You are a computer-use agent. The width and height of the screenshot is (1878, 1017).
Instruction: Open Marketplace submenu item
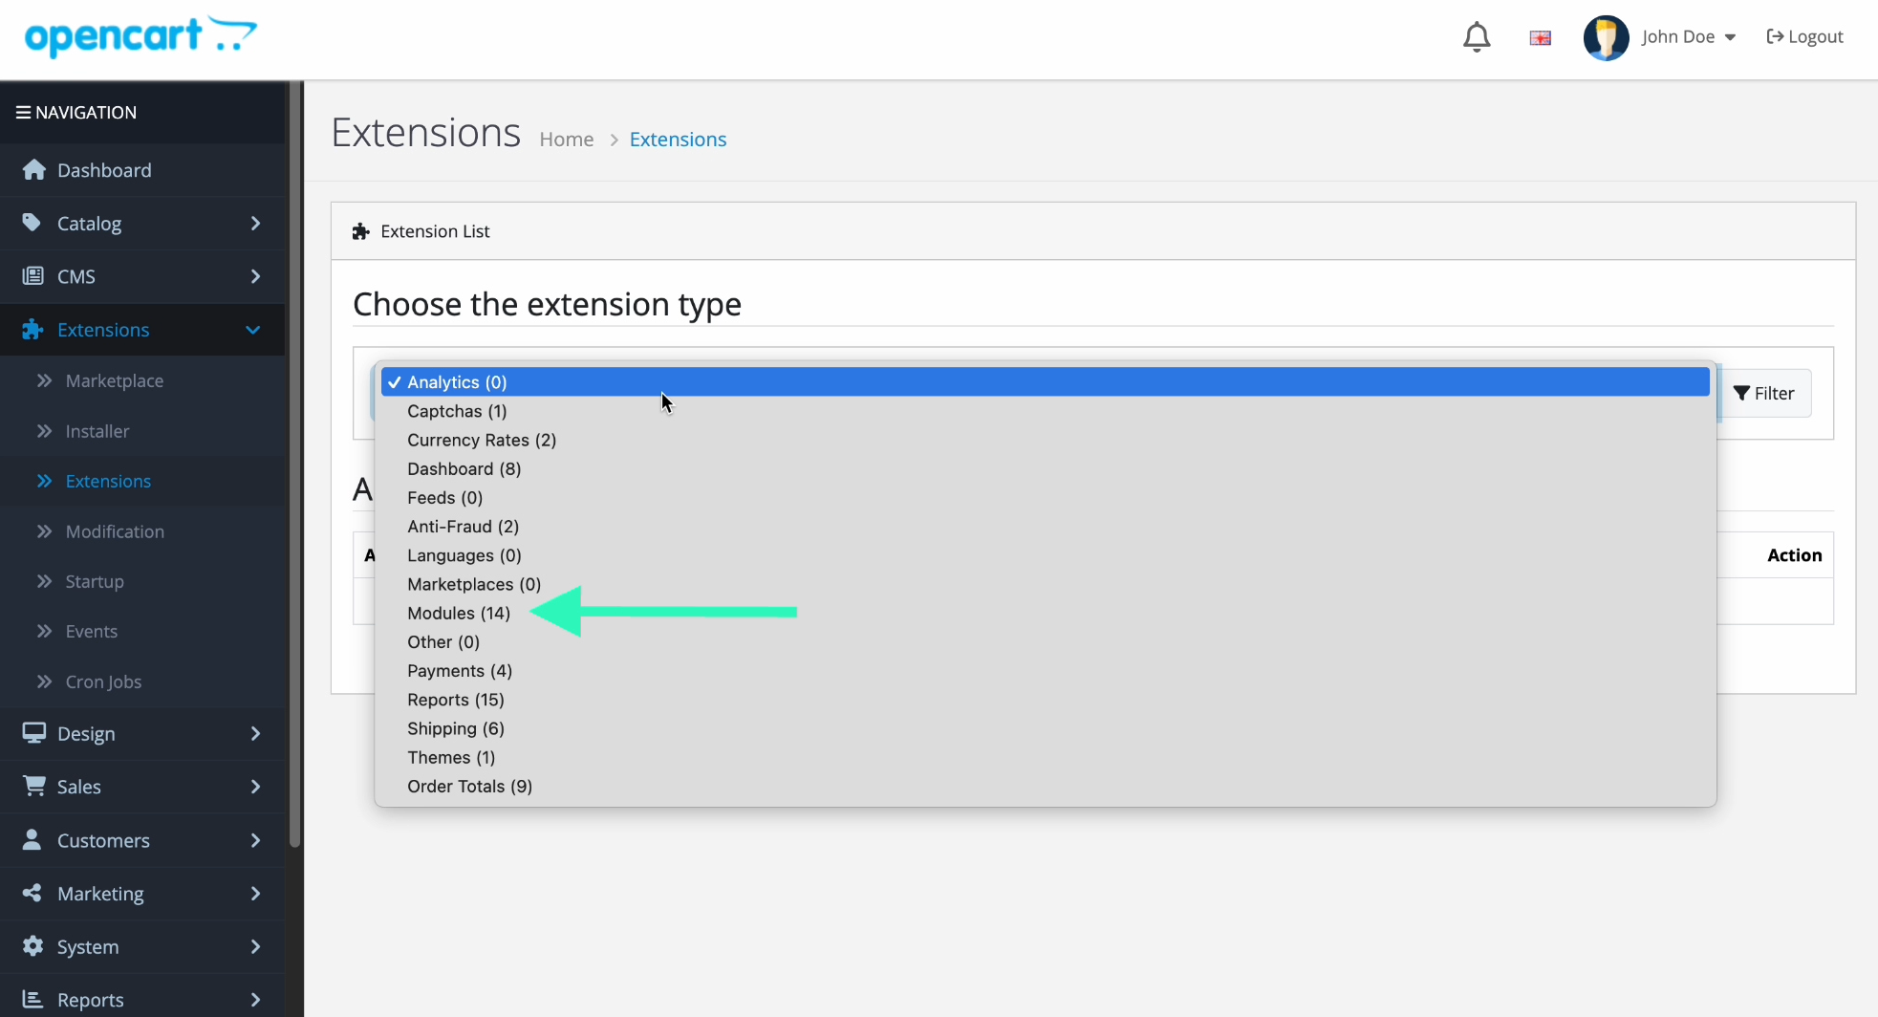coord(142,380)
